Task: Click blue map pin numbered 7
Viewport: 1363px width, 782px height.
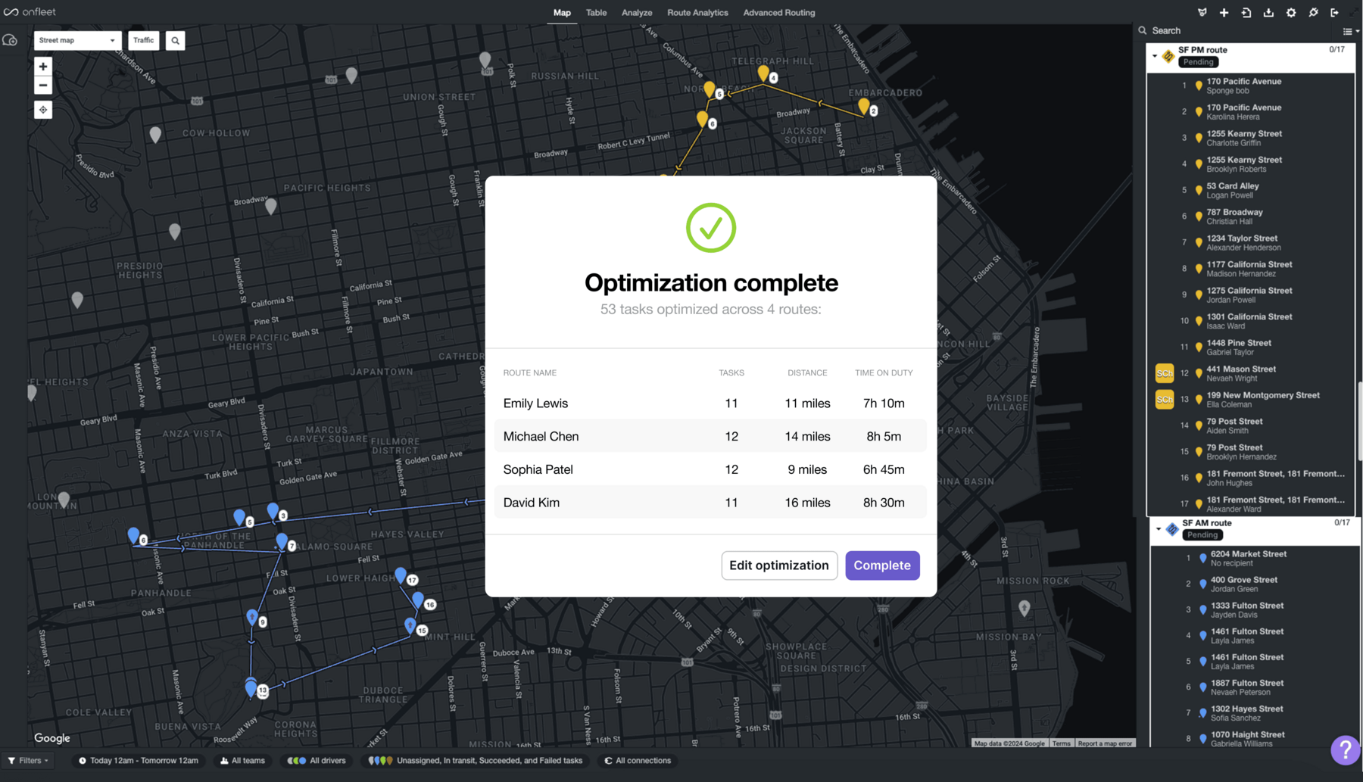Action: pos(282,541)
